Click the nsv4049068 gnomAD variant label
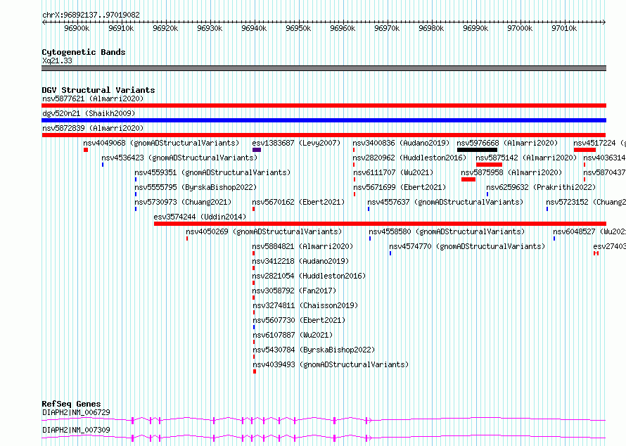The width and height of the screenshot is (626, 446). 161,143
